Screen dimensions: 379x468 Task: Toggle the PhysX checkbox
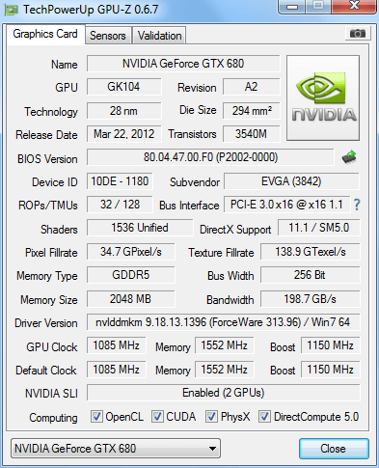coord(211,417)
